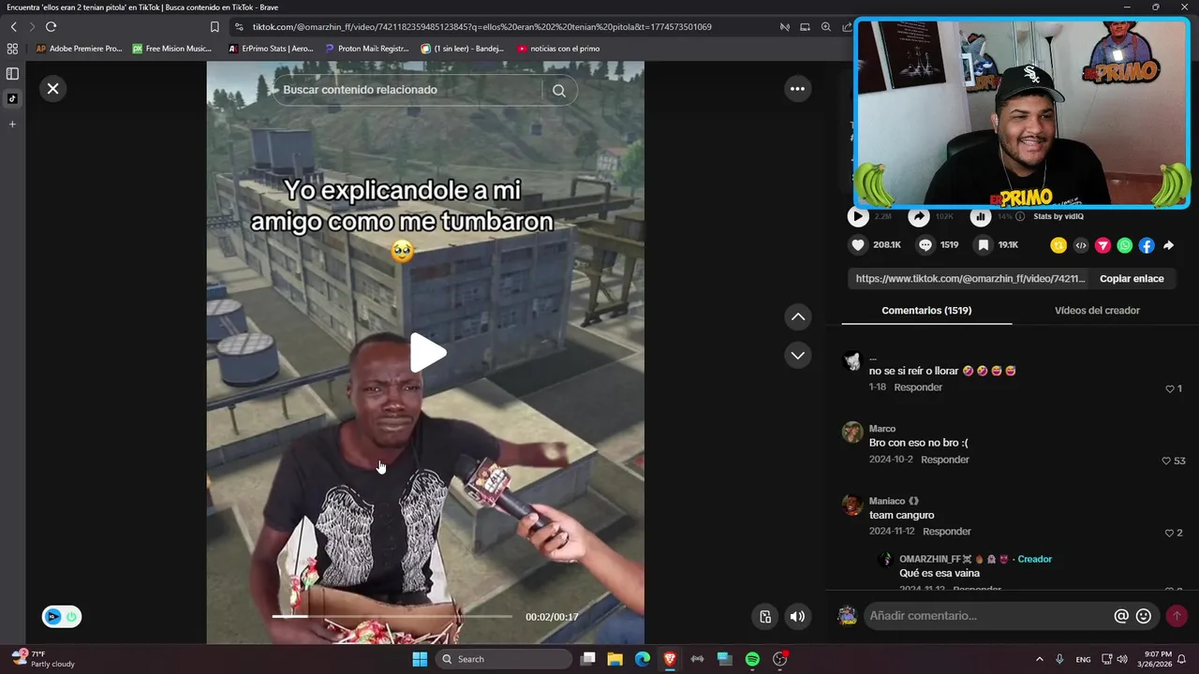This screenshot has width=1199, height=674.
Task: Bookmark this page in Brave address bar
Action: 215,27
